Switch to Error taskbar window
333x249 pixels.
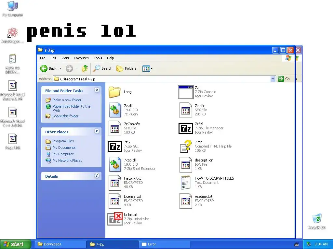164,244
